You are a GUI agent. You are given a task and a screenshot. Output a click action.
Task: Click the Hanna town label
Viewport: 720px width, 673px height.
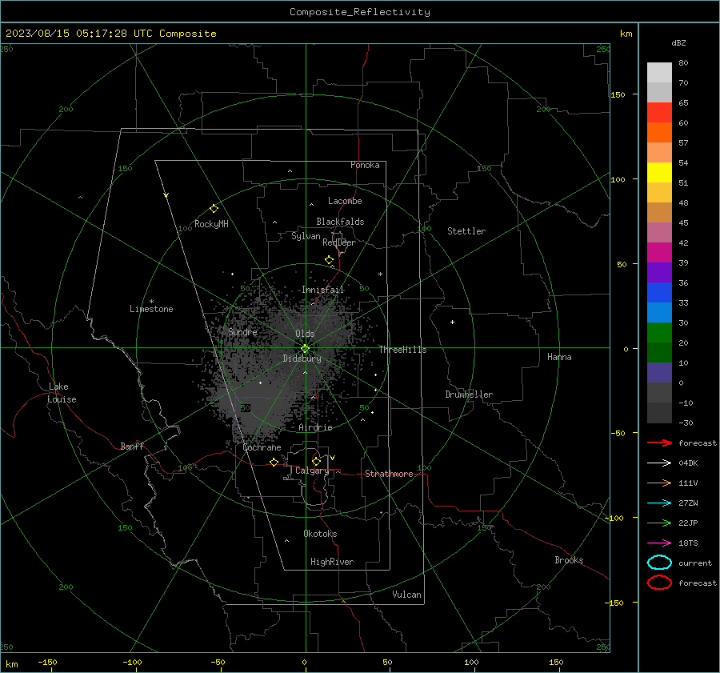coord(559,357)
